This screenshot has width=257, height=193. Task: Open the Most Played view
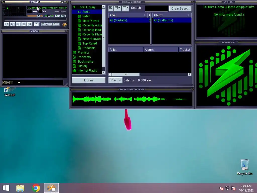tap(91, 21)
